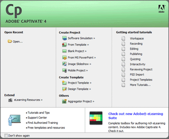Click the Editing tutorial document icon
The width and height of the screenshot is (169, 139).
pos(123,49)
